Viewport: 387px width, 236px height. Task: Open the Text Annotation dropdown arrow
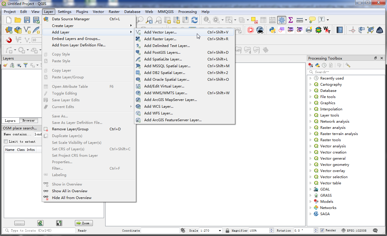328,20
